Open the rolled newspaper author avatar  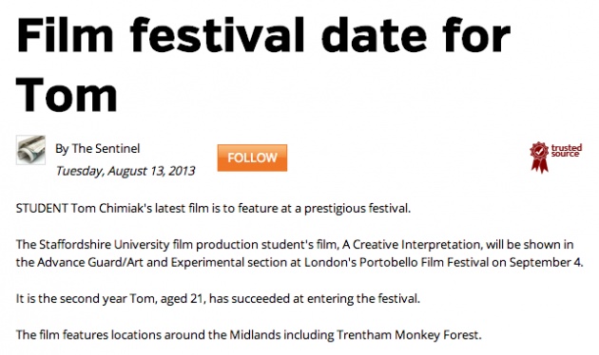pyautogui.click(x=30, y=150)
